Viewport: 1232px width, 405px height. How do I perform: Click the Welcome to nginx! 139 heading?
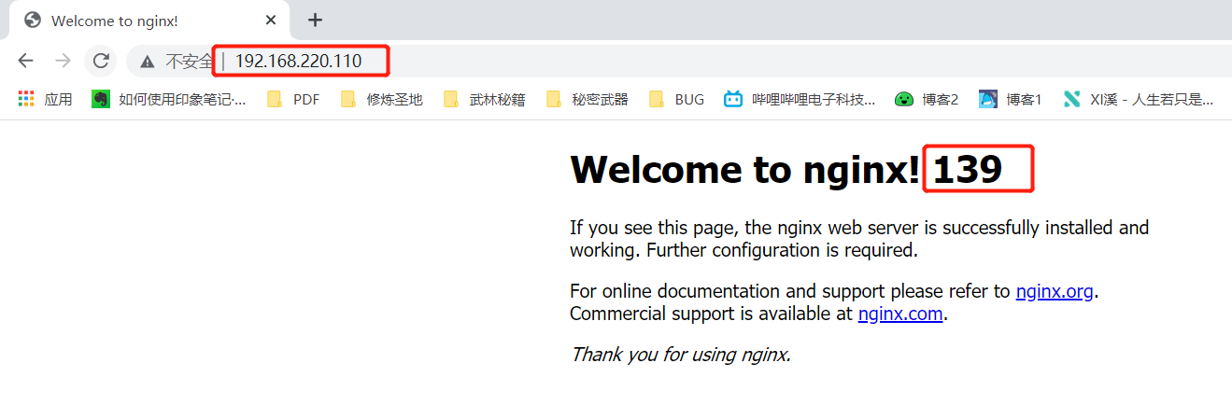786,169
